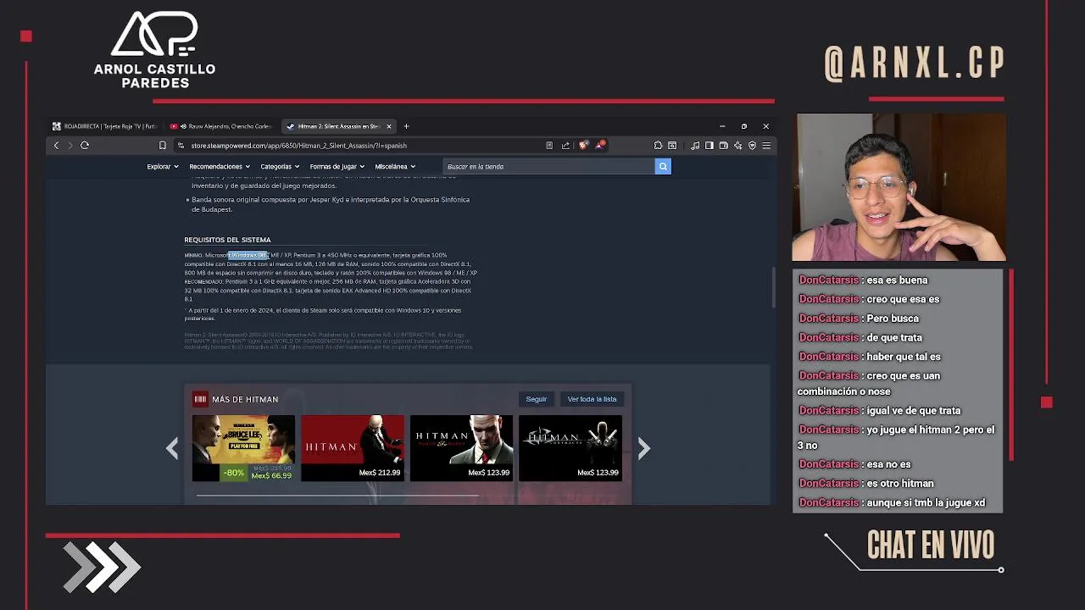Open the playlist music note icon

click(x=695, y=146)
